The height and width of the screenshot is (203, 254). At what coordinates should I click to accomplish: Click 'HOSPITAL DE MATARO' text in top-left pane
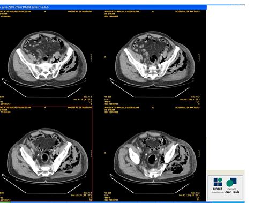coord(79,11)
